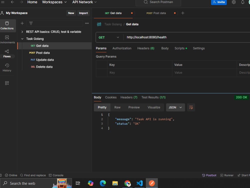Open Console in the status bar
Viewport: 250px width, 188px height.
tap(56, 175)
